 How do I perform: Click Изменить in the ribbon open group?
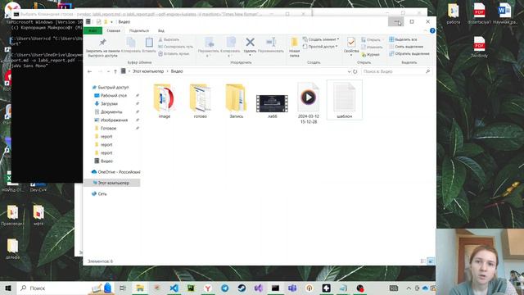(x=372, y=47)
